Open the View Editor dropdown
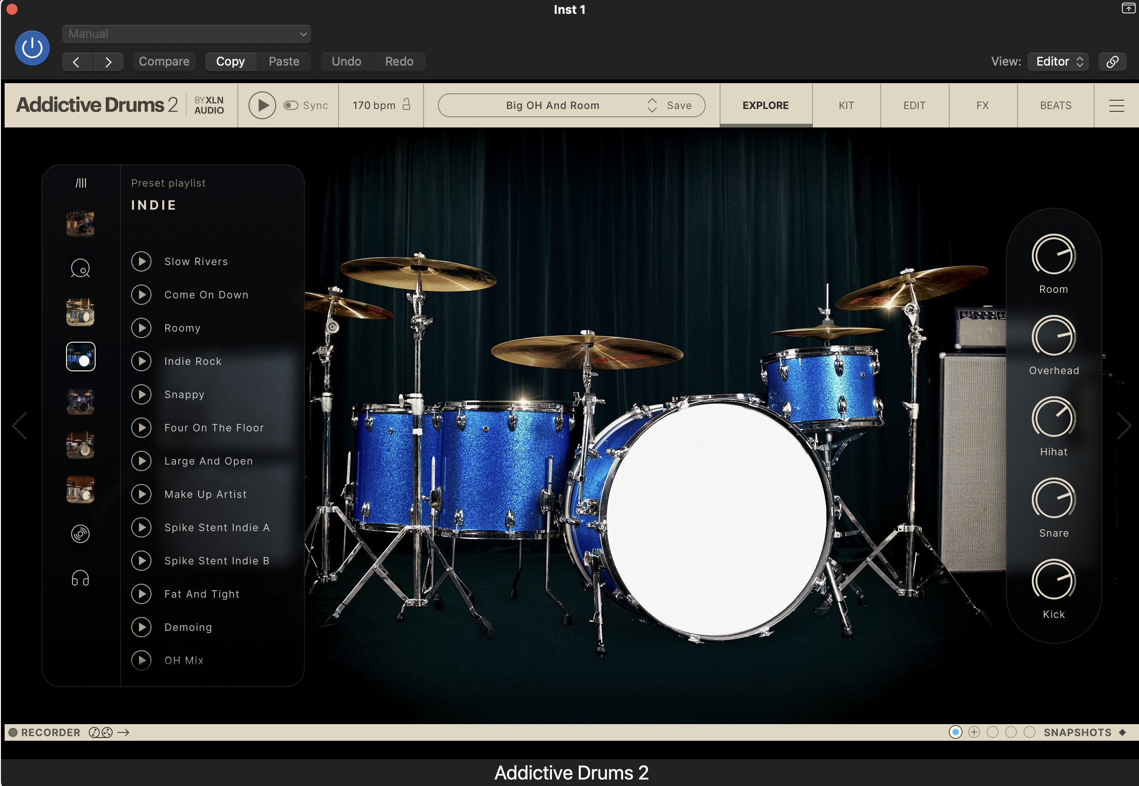This screenshot has height=786, width=1139. (1058, 61)
